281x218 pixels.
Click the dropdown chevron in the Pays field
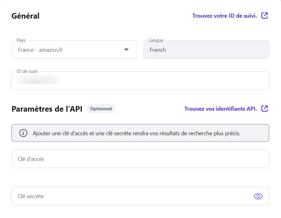[127, 49]
